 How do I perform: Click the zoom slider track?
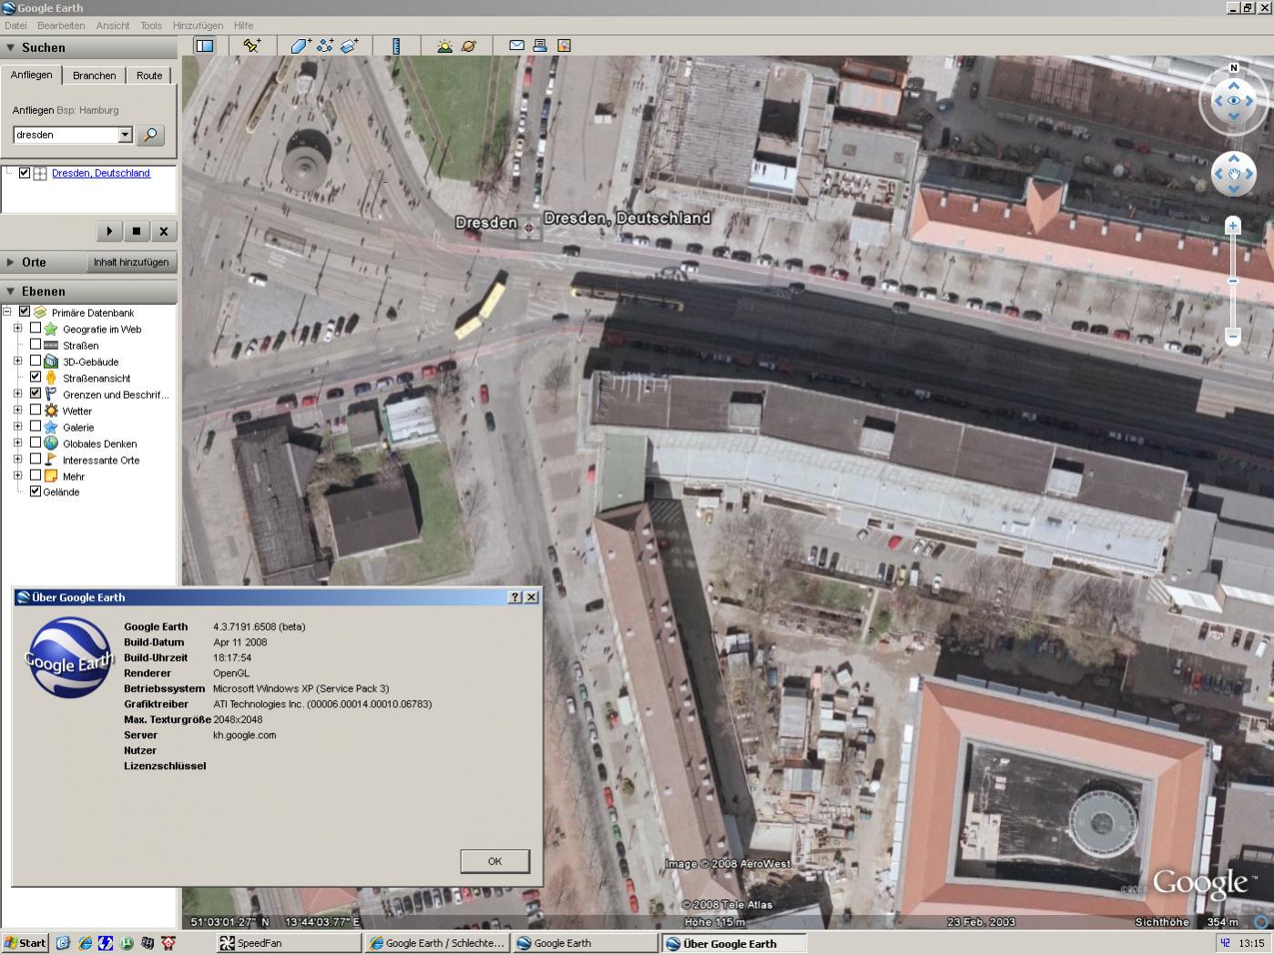[x=1233, y=280]
